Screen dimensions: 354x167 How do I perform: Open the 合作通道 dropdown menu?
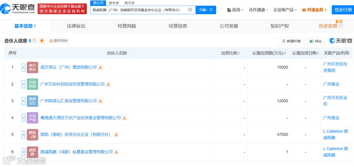258,10
